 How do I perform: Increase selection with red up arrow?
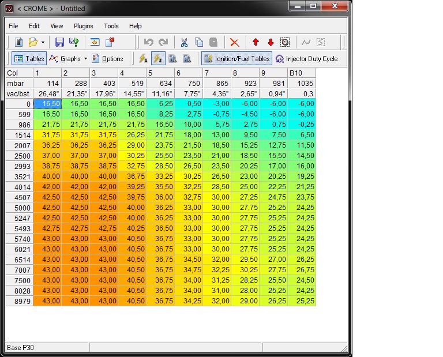tap(256, 42)
